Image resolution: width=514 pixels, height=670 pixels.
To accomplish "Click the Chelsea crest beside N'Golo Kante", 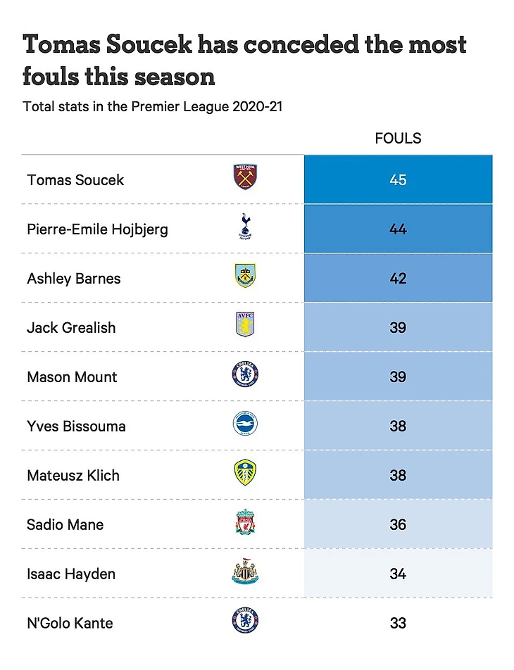I will point(245,622).
